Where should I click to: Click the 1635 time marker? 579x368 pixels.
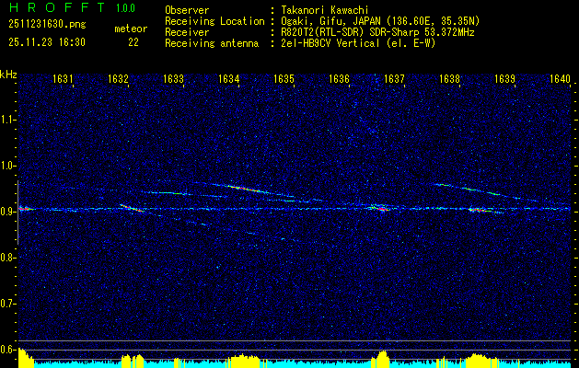284,79
